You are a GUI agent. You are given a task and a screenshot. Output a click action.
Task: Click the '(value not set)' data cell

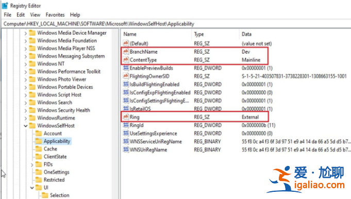257,43
